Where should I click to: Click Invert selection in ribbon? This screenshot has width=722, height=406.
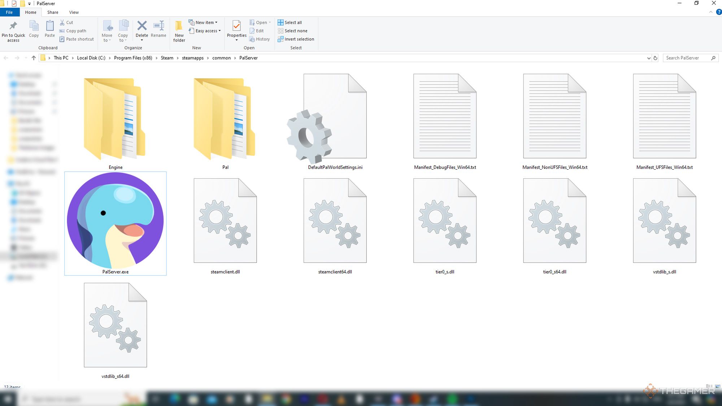[x=296, y=39]
